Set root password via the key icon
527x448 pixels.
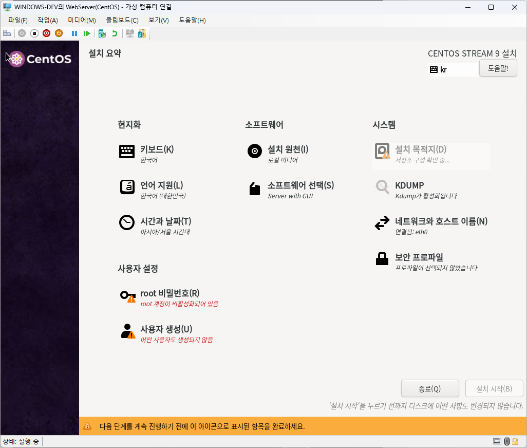pyautogui.click(x=126, y=295)
